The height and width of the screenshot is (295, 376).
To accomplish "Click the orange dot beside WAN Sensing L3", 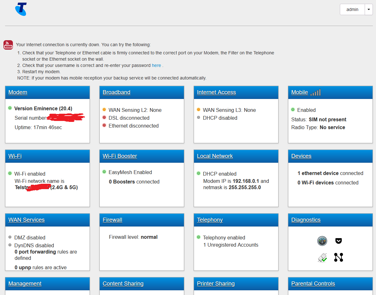I will [x=199, y=110].
